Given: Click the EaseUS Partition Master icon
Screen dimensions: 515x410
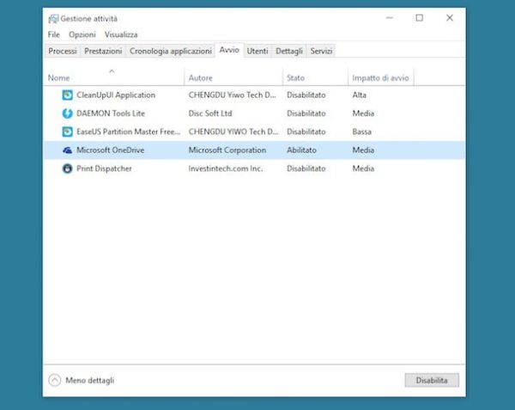Looking at the screenshot, I should coord(68,132).
